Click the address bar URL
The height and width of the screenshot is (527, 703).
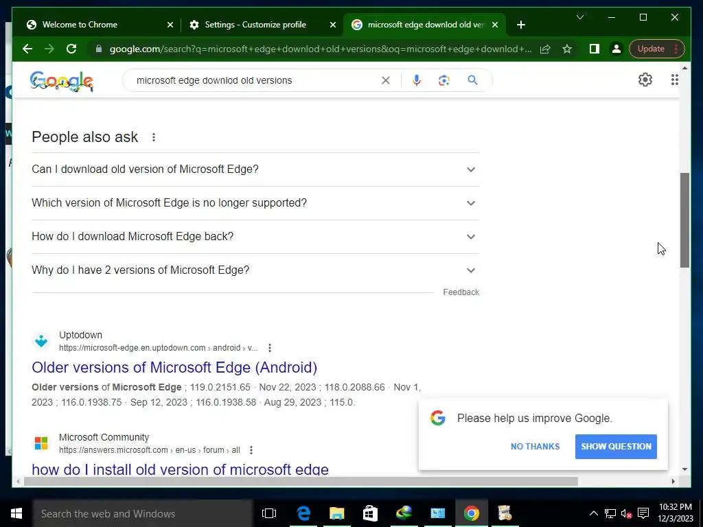[x=321, y=49]
